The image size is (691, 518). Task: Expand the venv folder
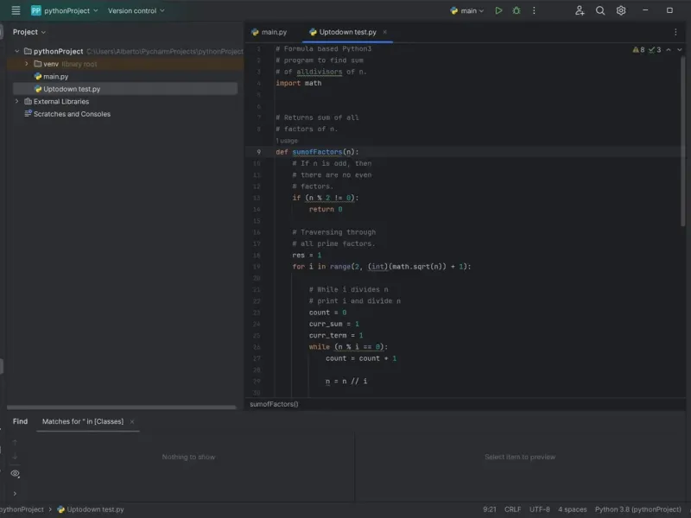click(27, 64)
